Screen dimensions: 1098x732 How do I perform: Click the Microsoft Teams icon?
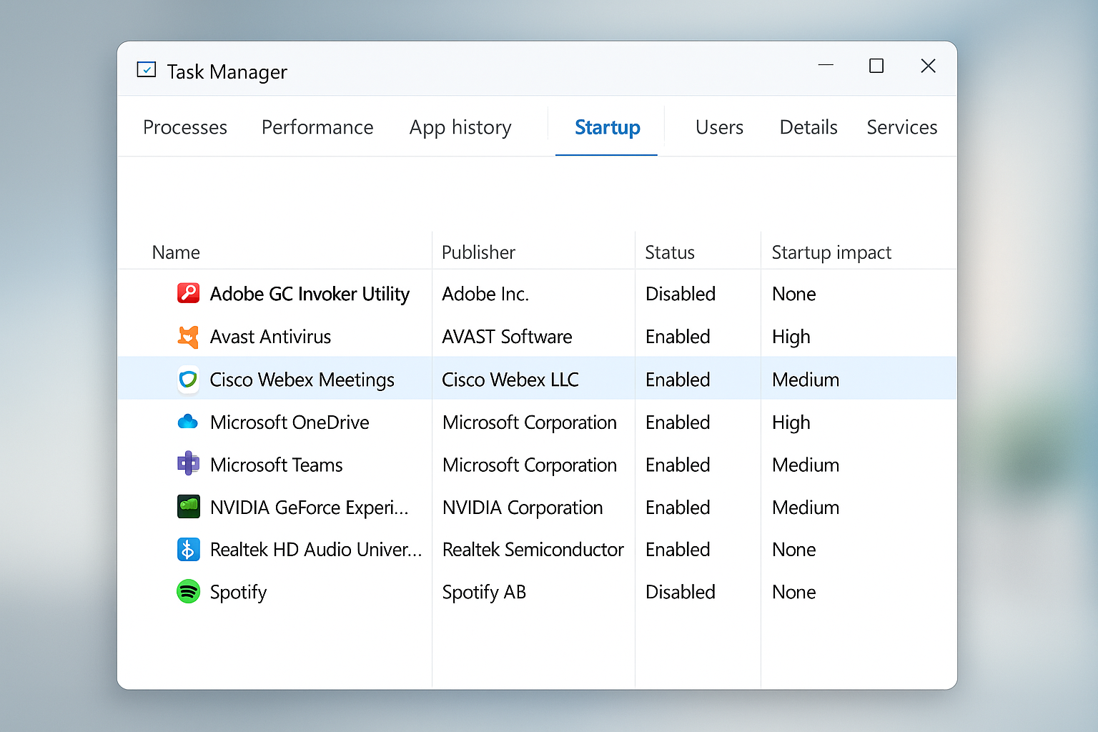click(x=188, y=465)
